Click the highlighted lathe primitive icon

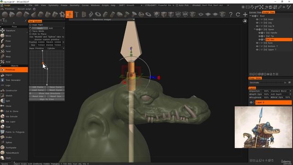(69, 14)
